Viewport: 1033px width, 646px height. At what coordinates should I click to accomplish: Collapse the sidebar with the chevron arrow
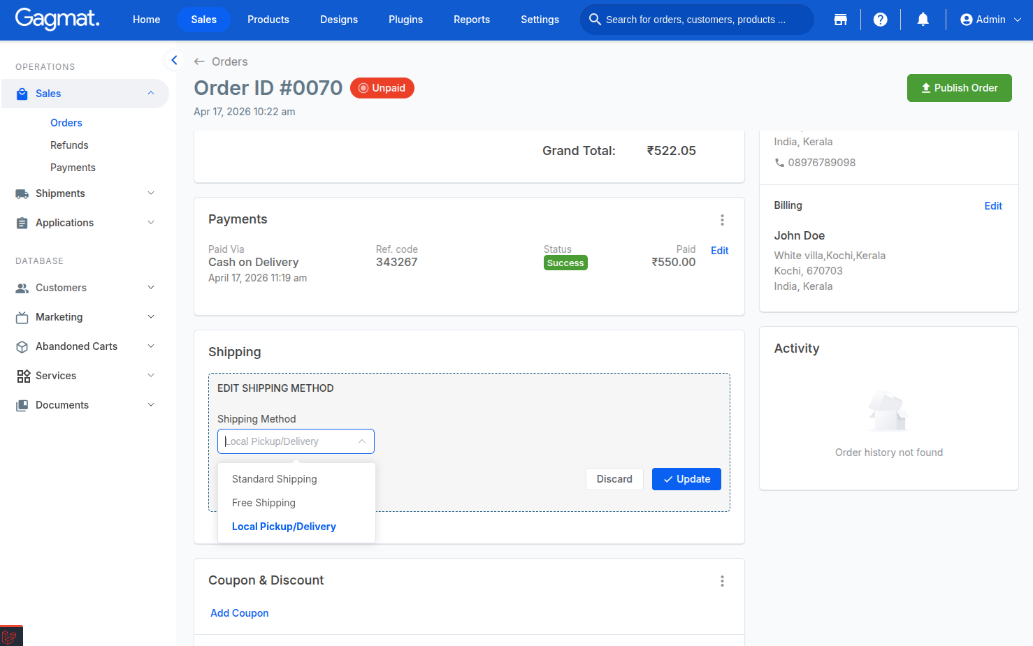174,60
